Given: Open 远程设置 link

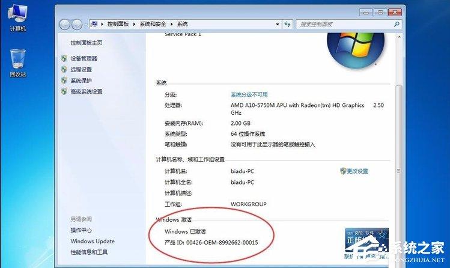Looking at the screenshot, I should 81,70.
